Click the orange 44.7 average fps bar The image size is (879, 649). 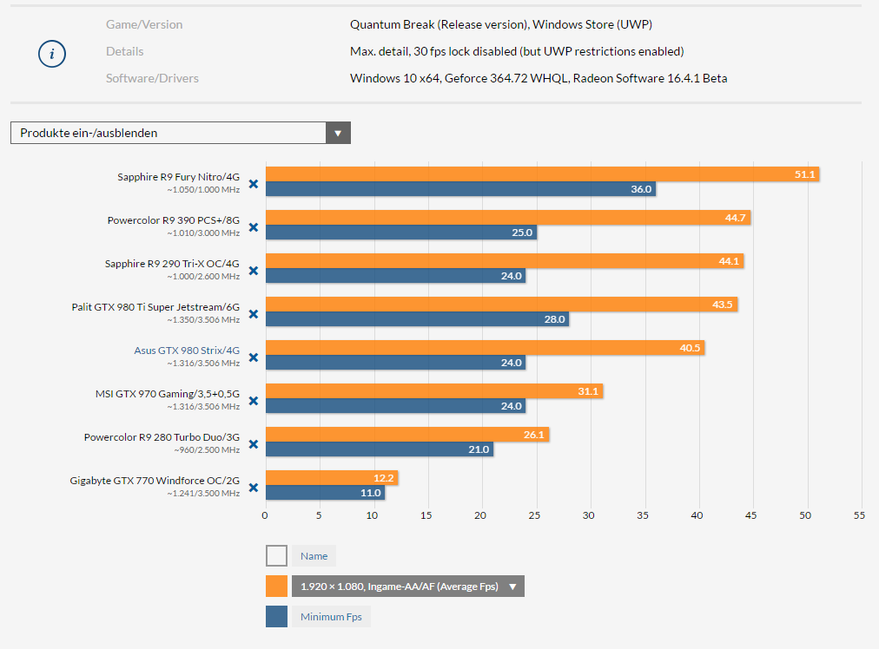pos(508,218)
